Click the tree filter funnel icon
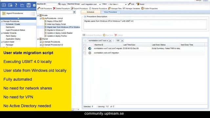This screenshot has height=118, width=210. [74, 12]
